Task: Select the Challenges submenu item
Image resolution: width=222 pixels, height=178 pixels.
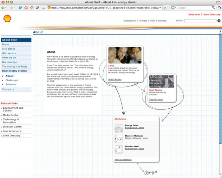Action: point(12,80)
